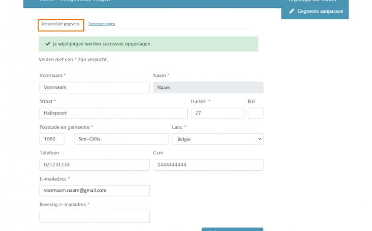The height and width of the screenshot is (231, 372).
Task: Click the Gsm field with 0444444444
Action: click(208, 165)
